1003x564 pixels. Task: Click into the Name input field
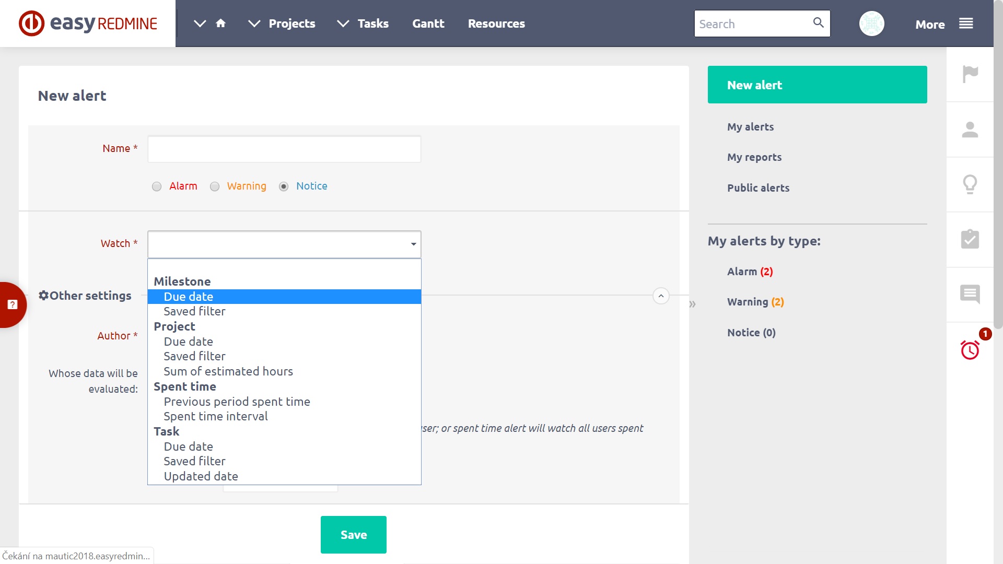pos(284,149)
